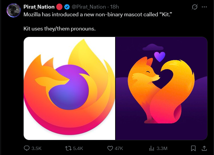
Task: Click the 3.5K reply count
Action: [36, 148]
